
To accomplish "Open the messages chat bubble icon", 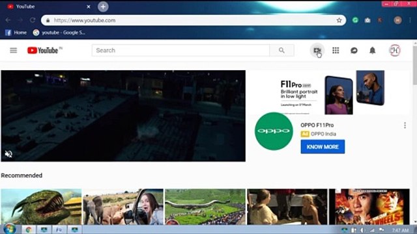I will click(x=354, y=50).
